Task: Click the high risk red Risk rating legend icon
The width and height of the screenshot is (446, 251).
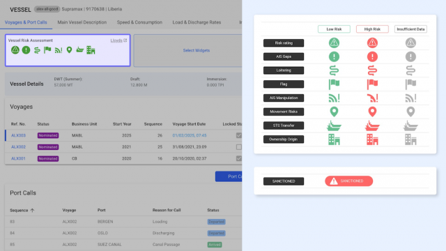Action: [x=372, y=43]
